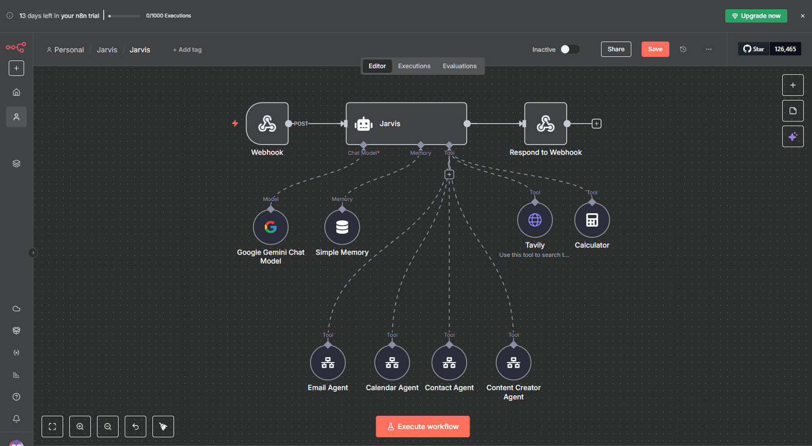Undo using the canvas toolbar arrow

coord(136,427)
